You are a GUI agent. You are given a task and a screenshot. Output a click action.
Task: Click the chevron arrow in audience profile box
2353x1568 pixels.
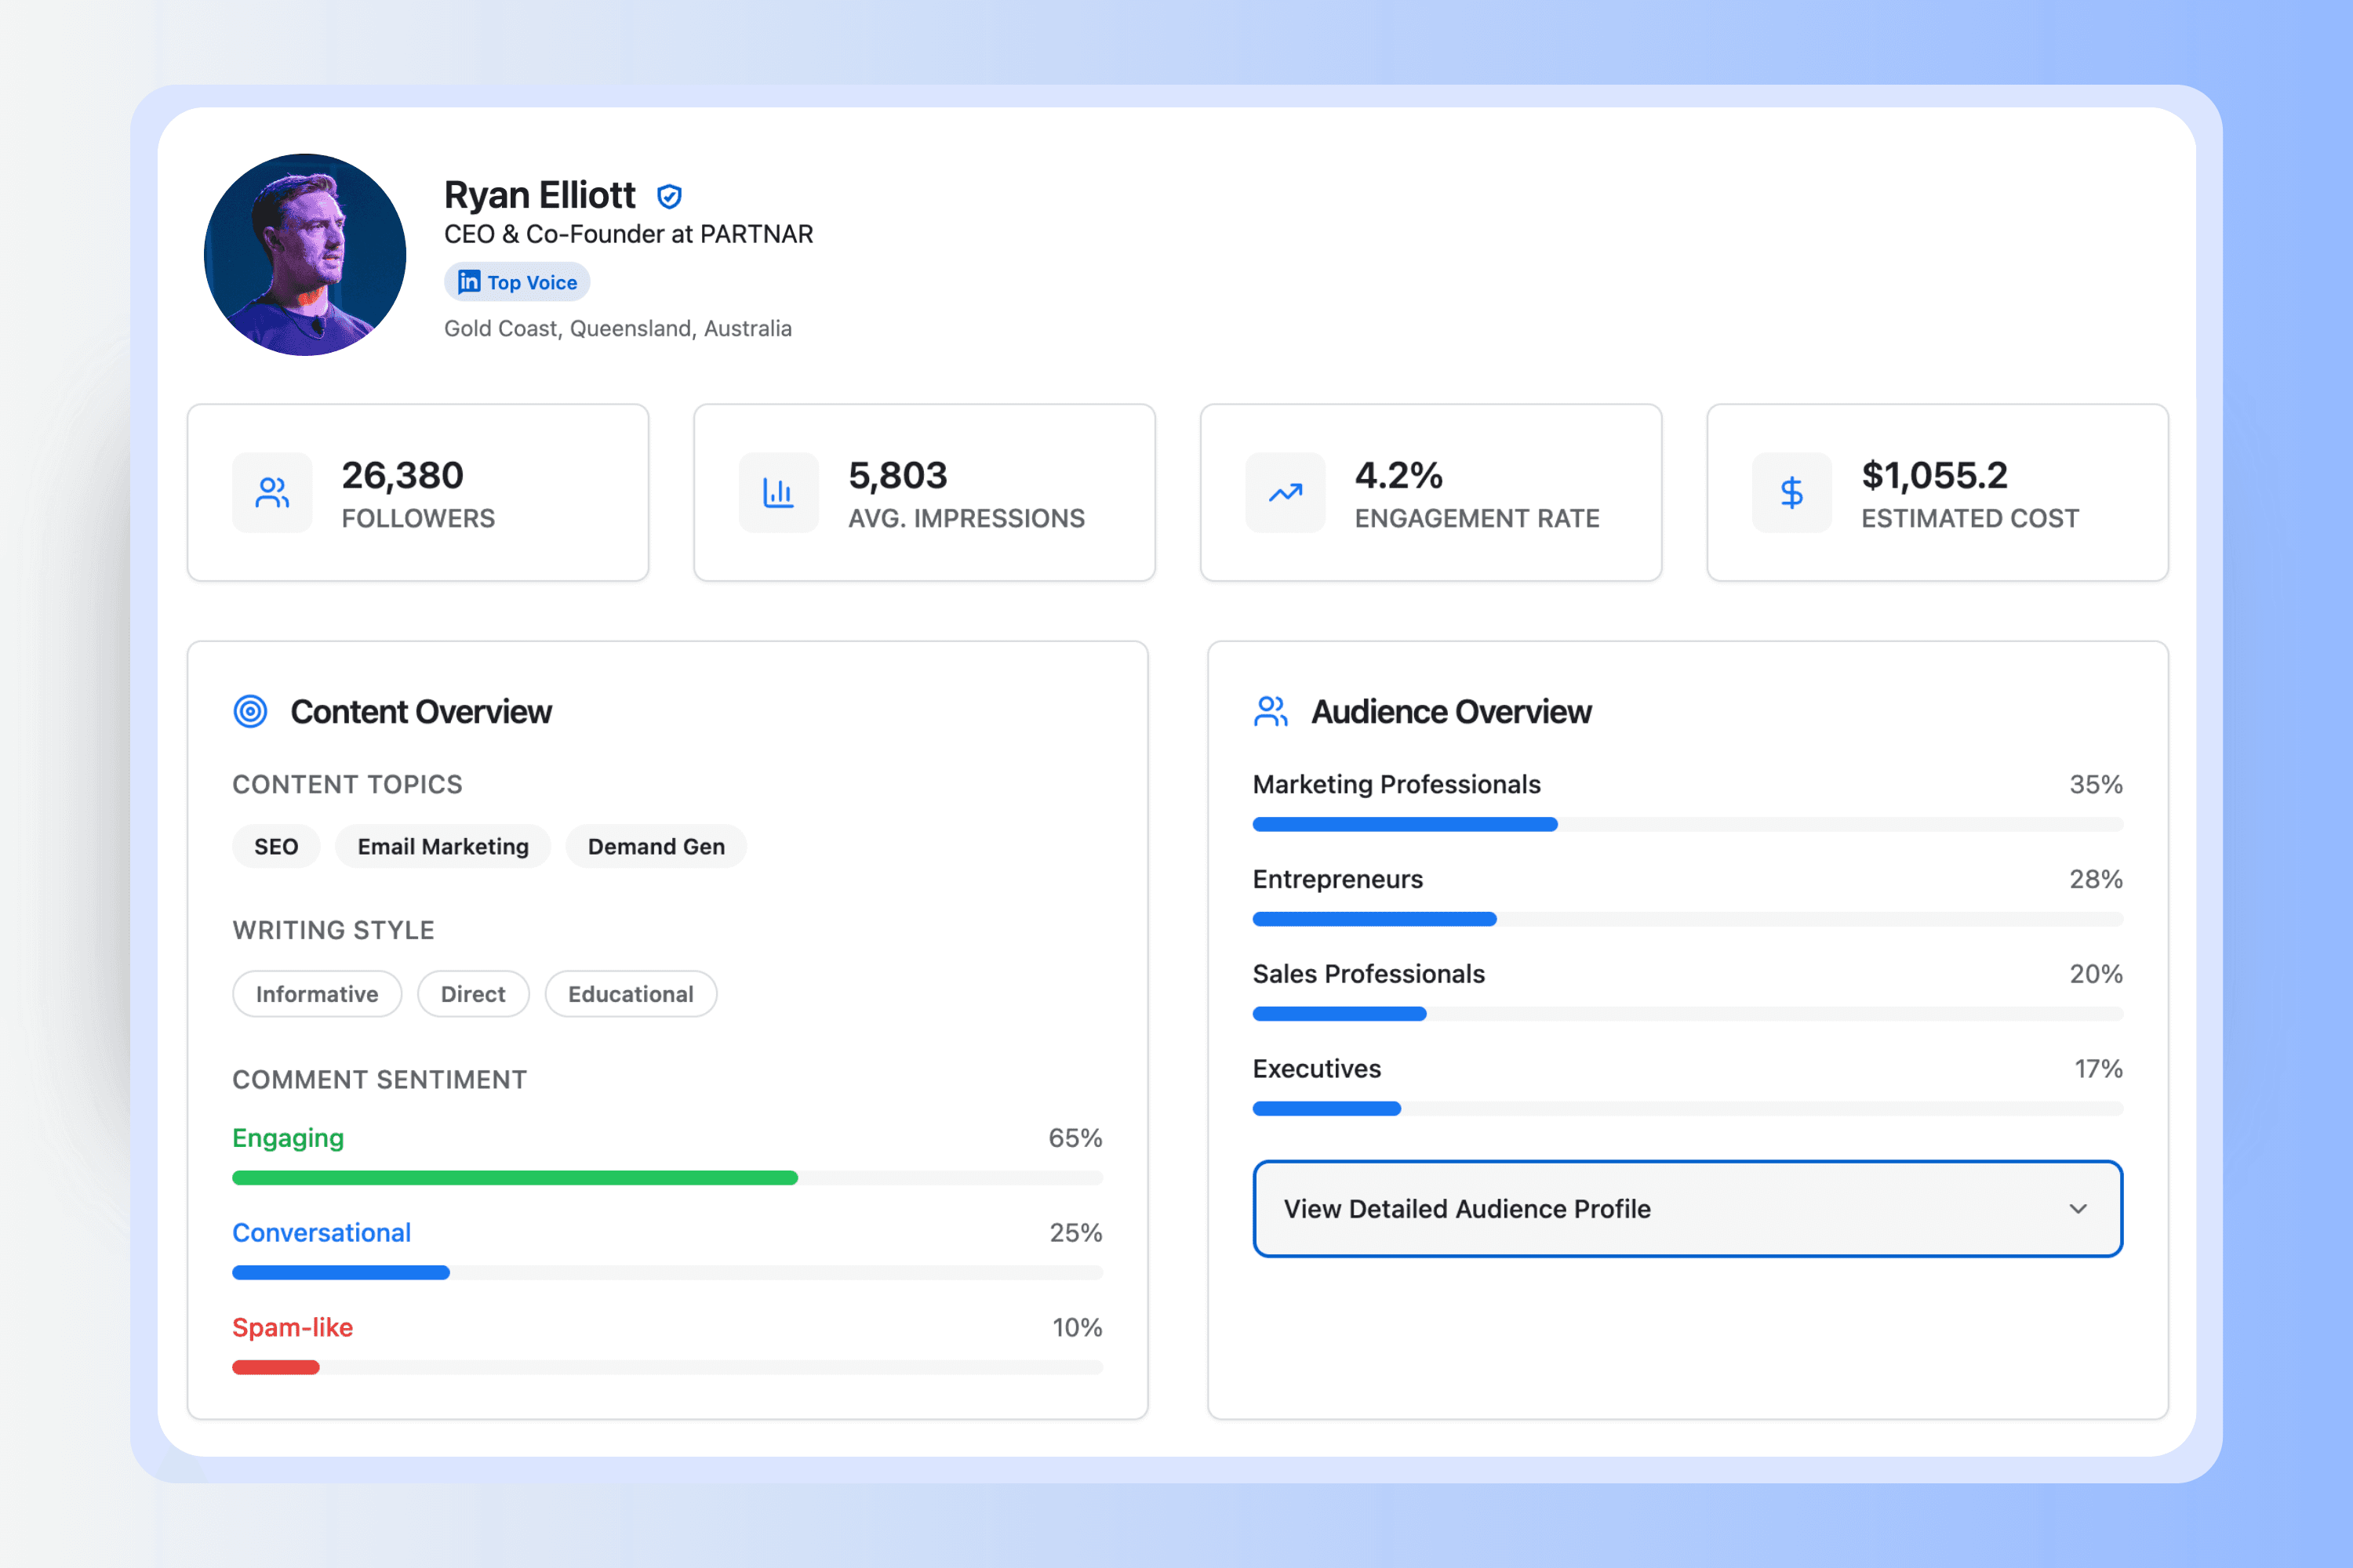[2078, 1208]
